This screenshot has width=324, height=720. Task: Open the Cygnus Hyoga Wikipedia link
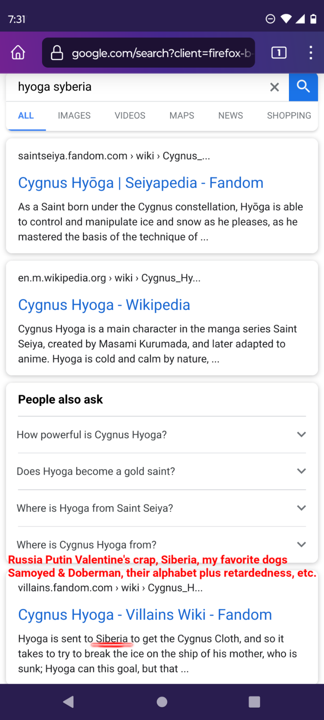click(x=104, y=305)
